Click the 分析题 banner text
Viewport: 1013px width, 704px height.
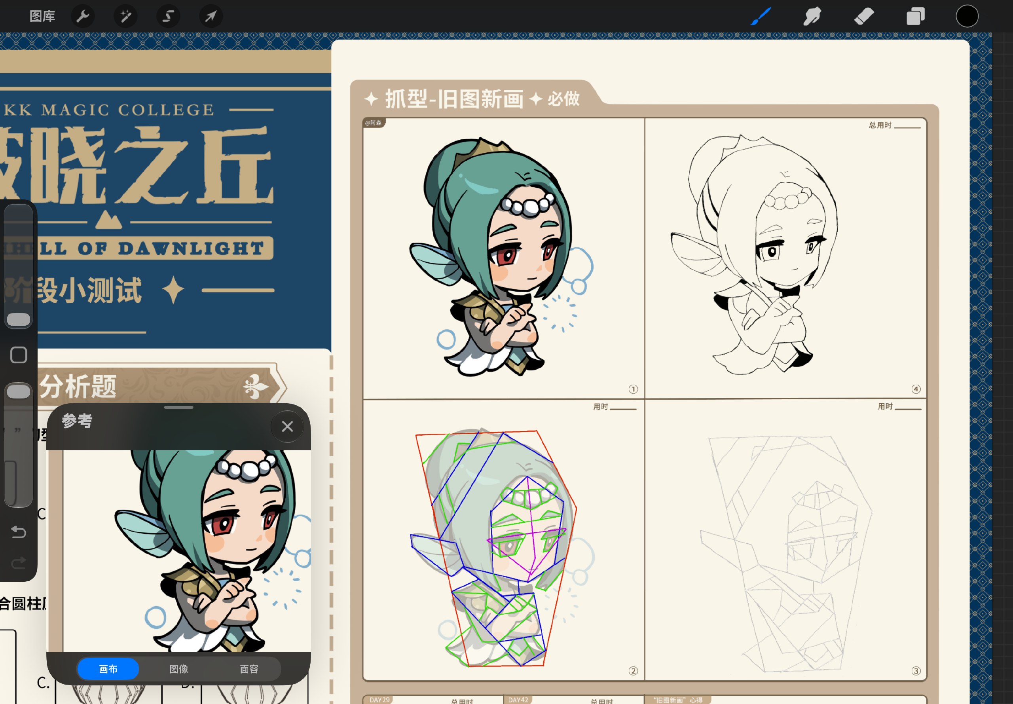(x=78, y=386)
